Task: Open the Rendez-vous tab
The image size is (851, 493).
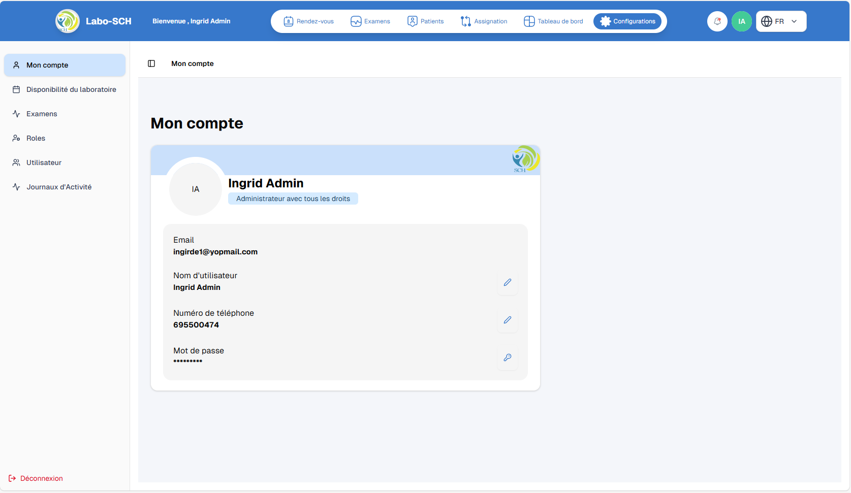Action: pos(309,21)
